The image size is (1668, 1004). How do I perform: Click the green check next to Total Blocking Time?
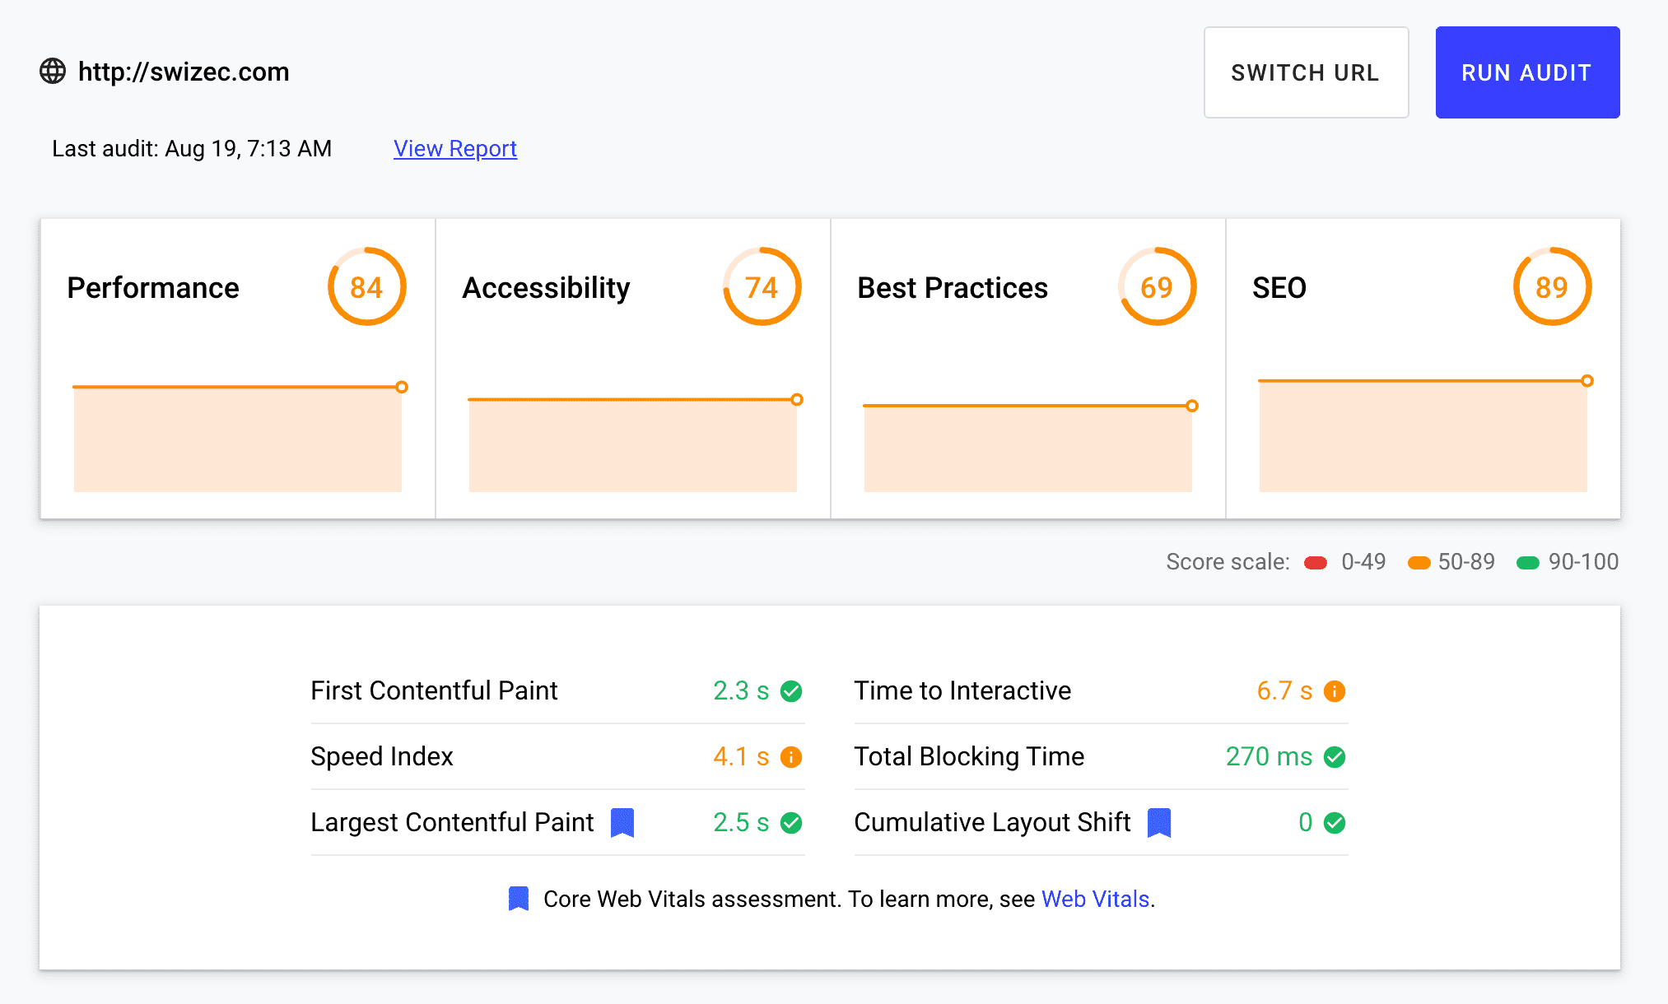click(1335, 757)
